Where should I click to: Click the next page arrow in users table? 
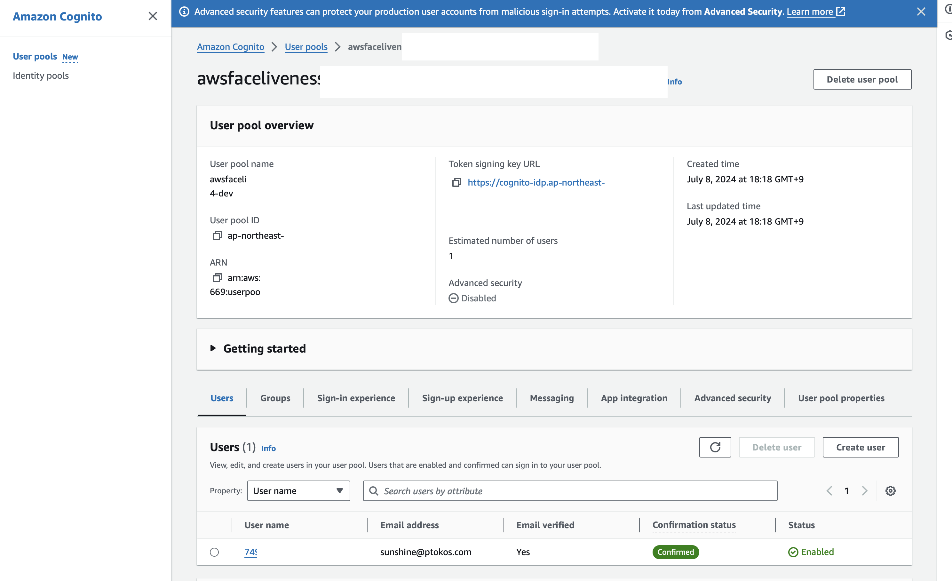865,490
